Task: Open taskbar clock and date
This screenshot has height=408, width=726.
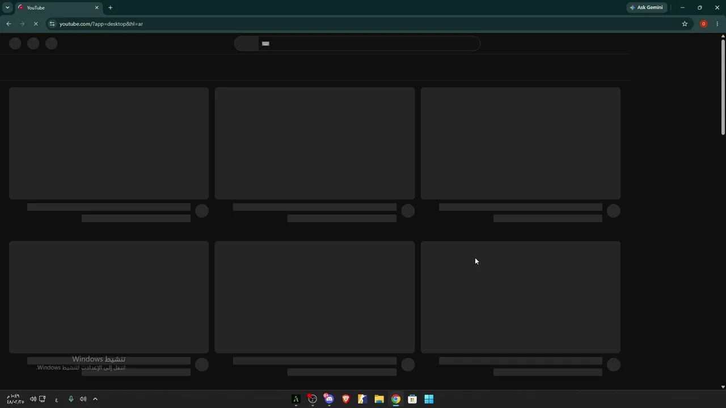Action: (15, 399)
